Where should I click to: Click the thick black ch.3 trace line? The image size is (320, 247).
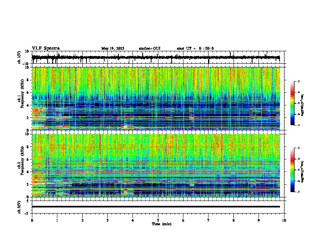coord(156,207)
